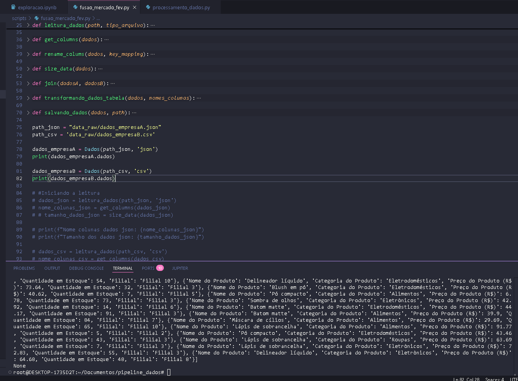The image size is (518, 381).
Task: Click the commented nome_colunas_json line
Action: [x=101, y=207]
